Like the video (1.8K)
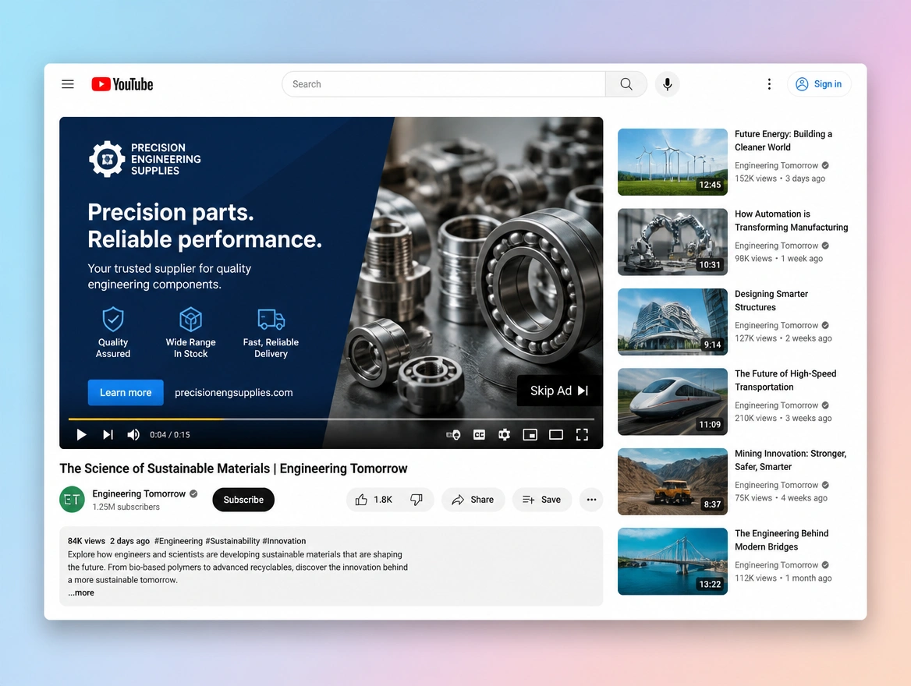 [x=374, y=500]
